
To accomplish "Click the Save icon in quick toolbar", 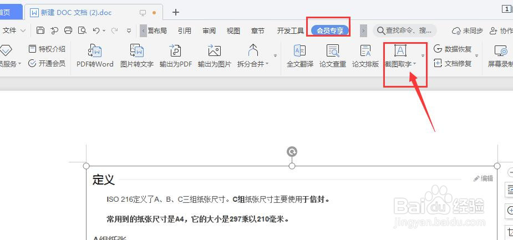I will pos(40,30).
